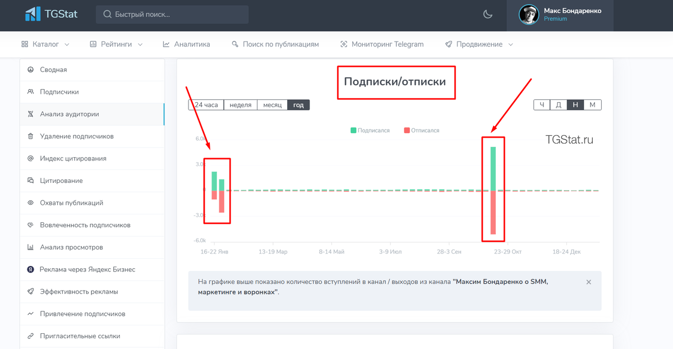Close the info notice with X

(588, 282)
